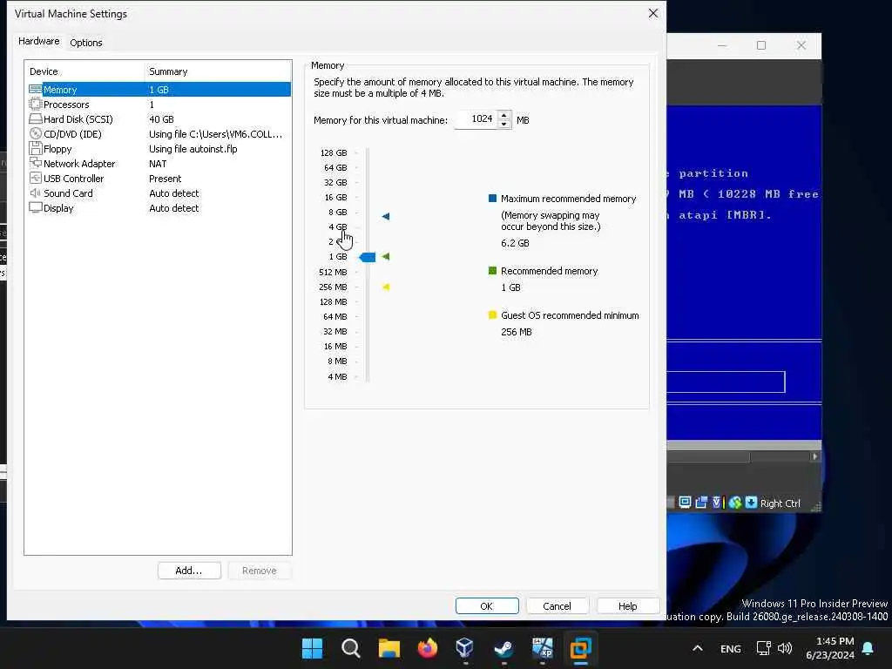Decrease memory with the down spinner
Screen dimensions: 892x669
[x=504, y=124]
